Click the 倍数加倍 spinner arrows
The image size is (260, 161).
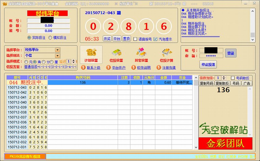pos(224,78)
